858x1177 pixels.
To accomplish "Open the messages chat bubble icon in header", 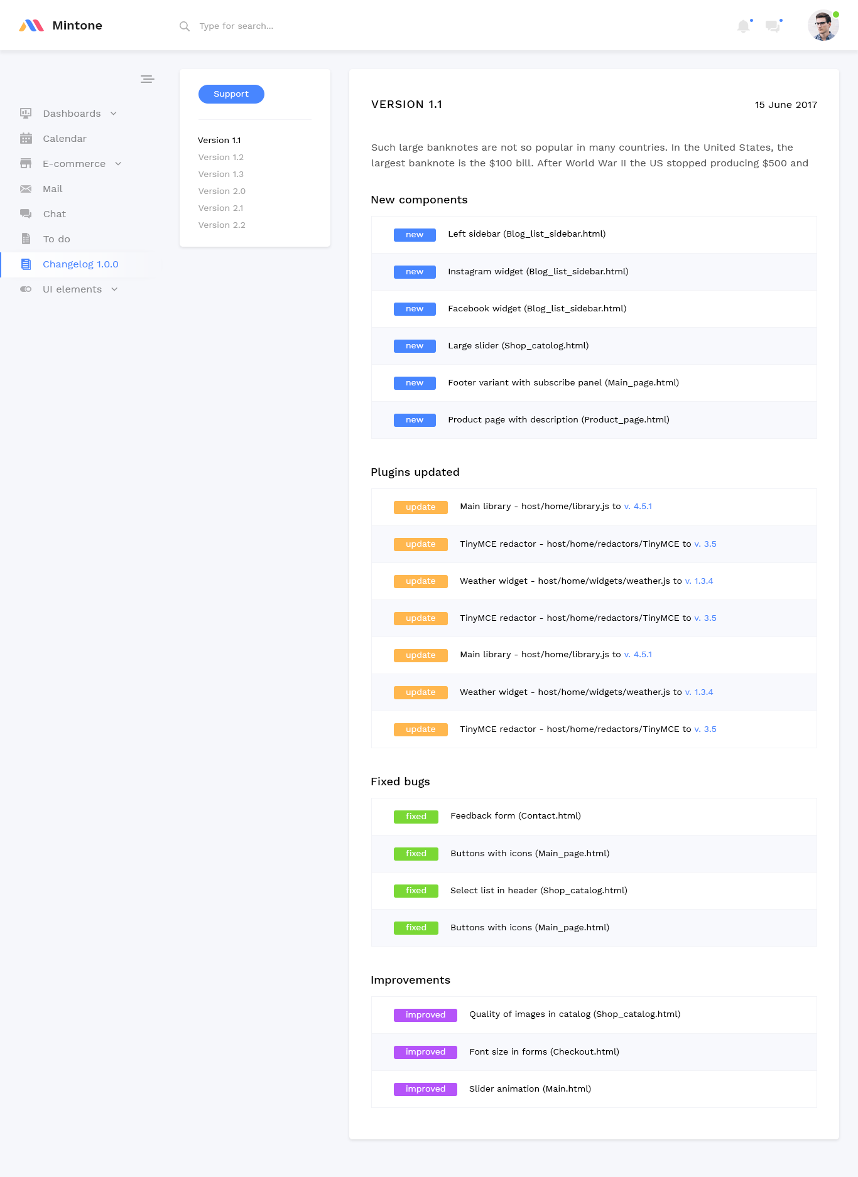I will pyautogui.click(x=773, y=26).
